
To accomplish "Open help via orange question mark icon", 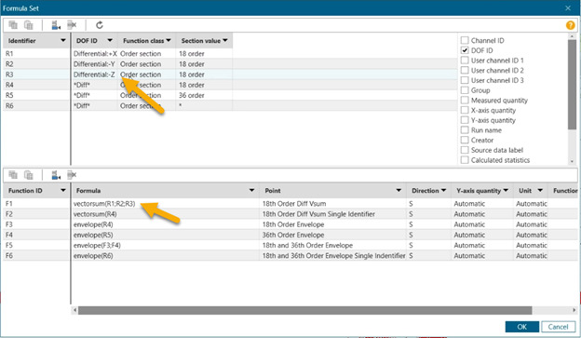I will coord(570,25).
